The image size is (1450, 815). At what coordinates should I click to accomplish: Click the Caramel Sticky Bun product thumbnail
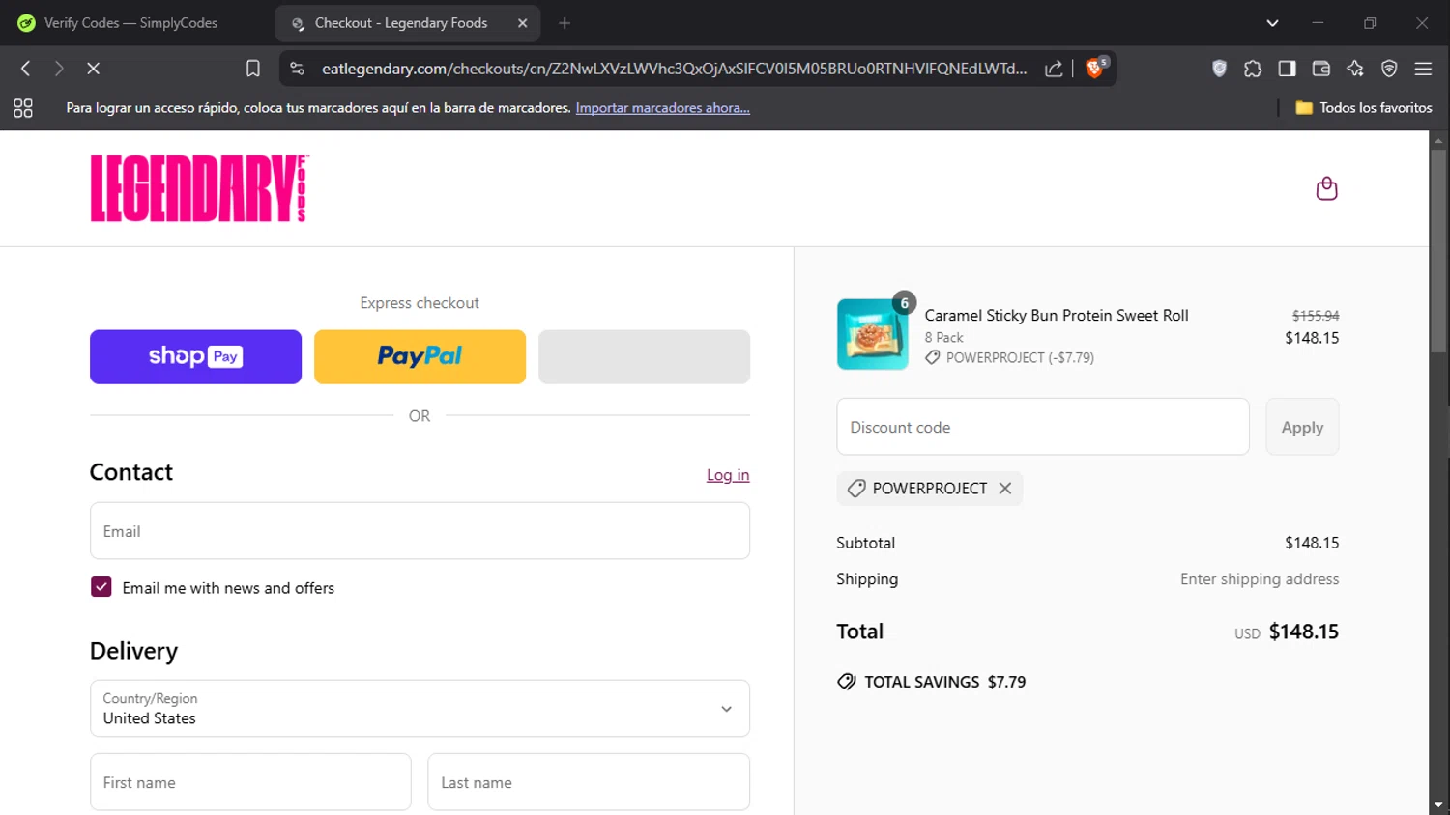pyautogui.click(x=872, y=334)
